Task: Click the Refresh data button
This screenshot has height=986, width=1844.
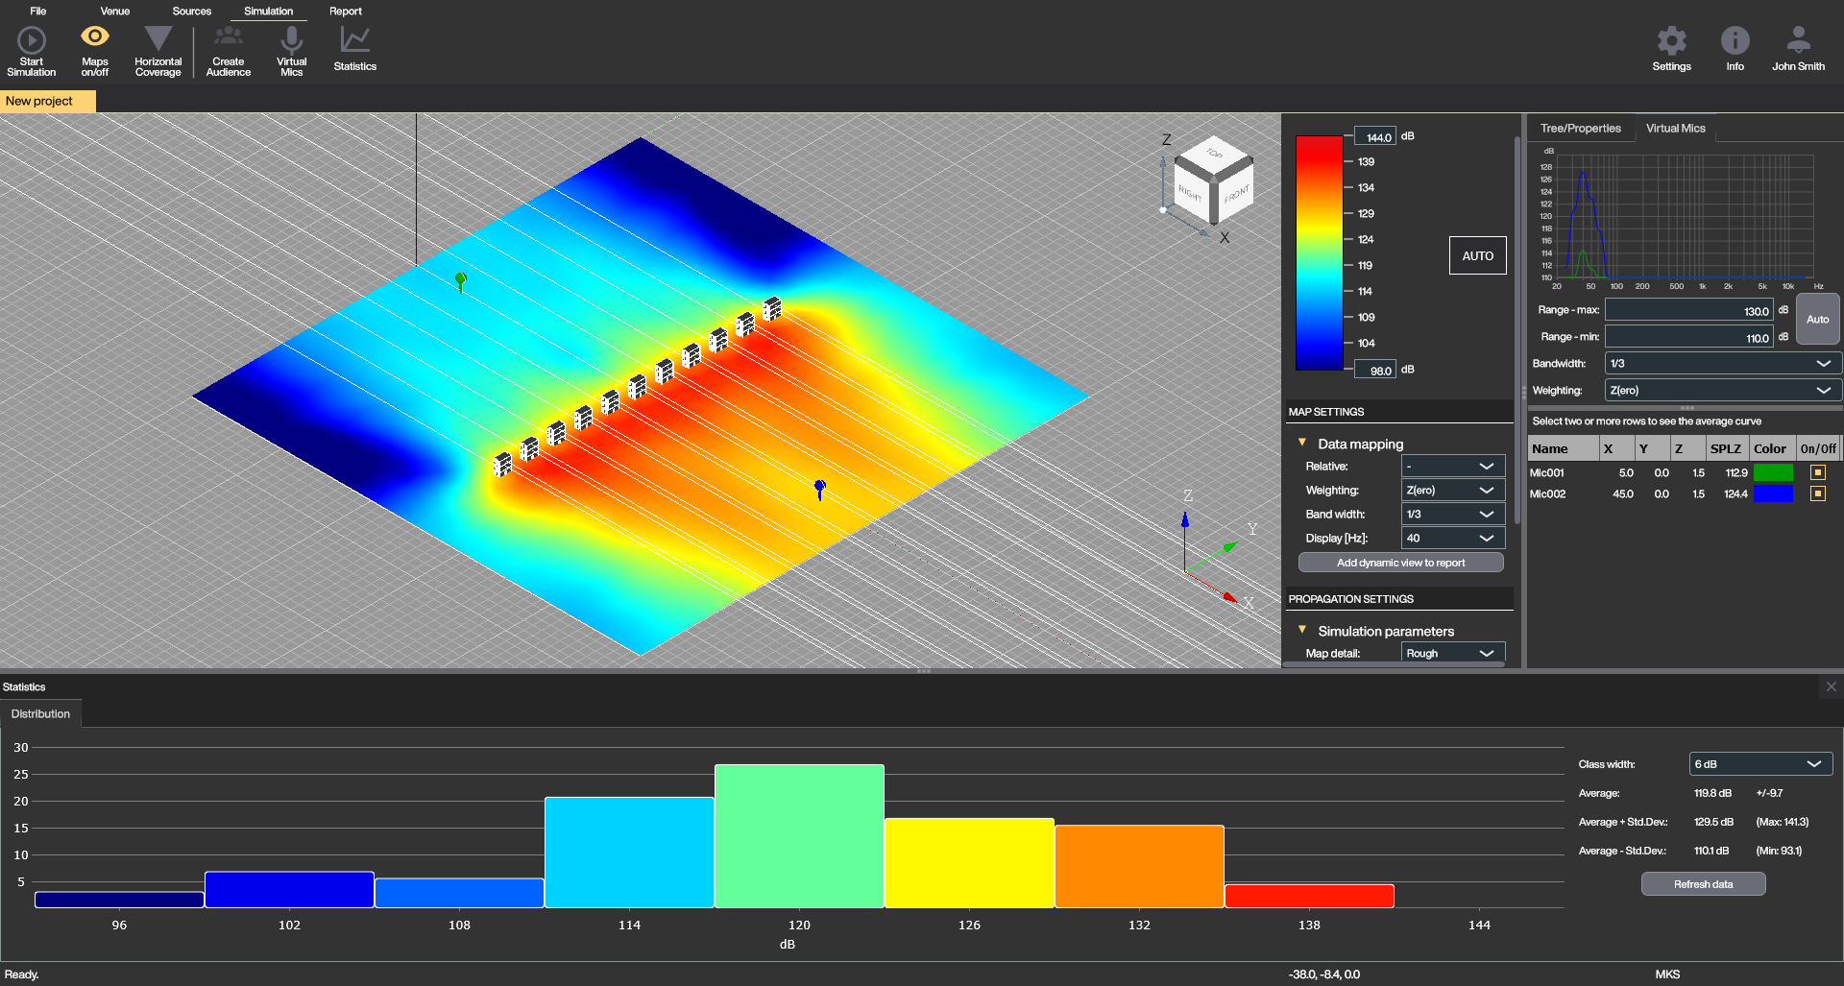Action: click(1703, 884)
